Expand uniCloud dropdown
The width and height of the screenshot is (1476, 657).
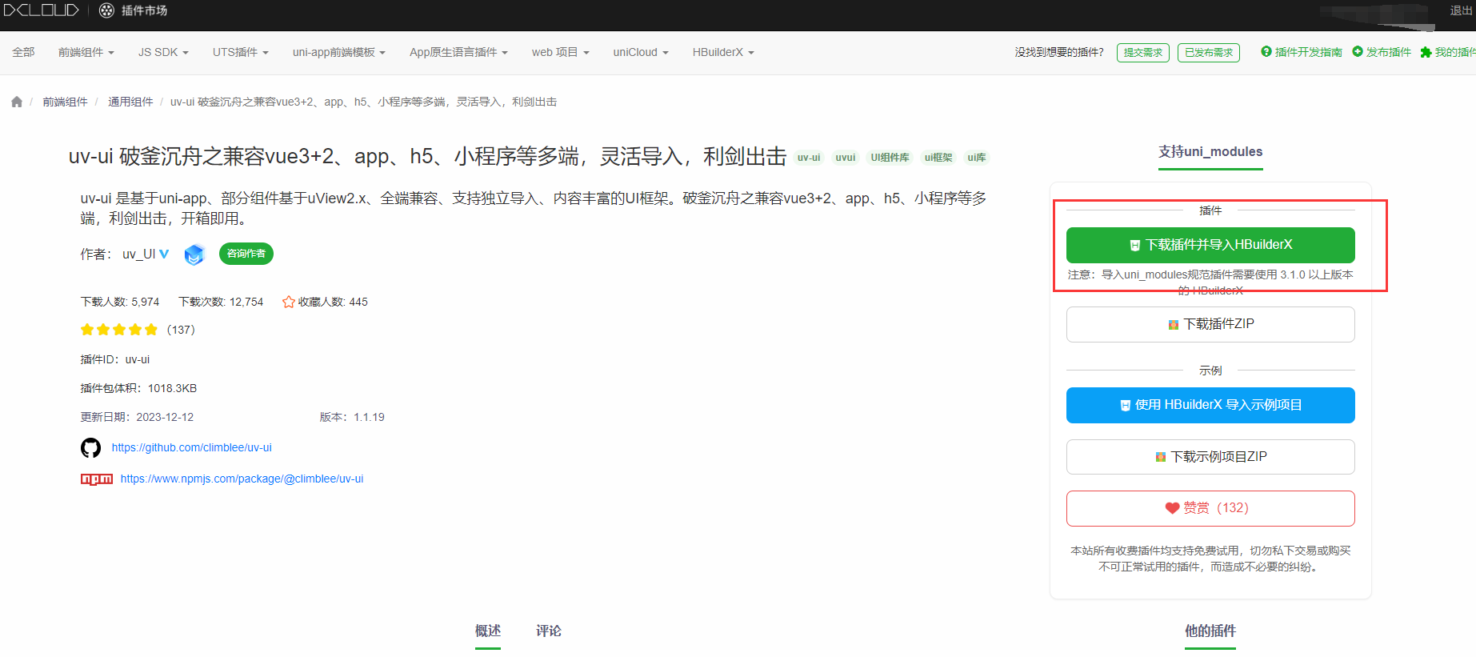click(x=641, y=52)
